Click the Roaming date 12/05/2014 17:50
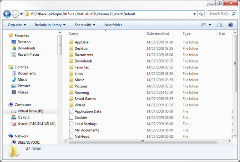Image resolution: width=240 pixels, height=162 pixels. [x=160, y=92]
